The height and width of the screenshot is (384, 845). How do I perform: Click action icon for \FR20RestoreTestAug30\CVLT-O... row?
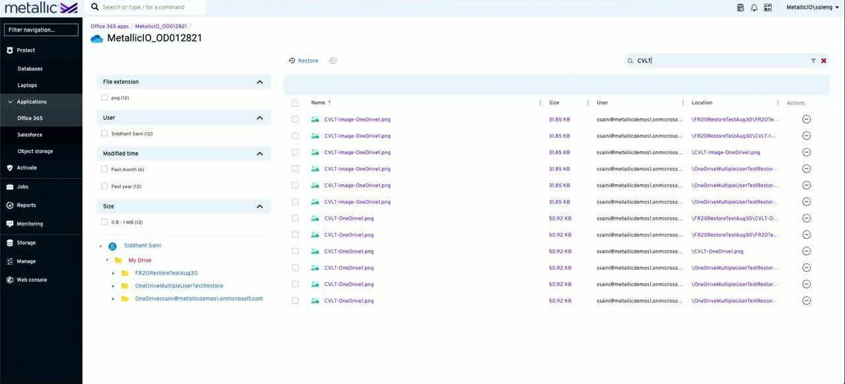coord(806,218)
